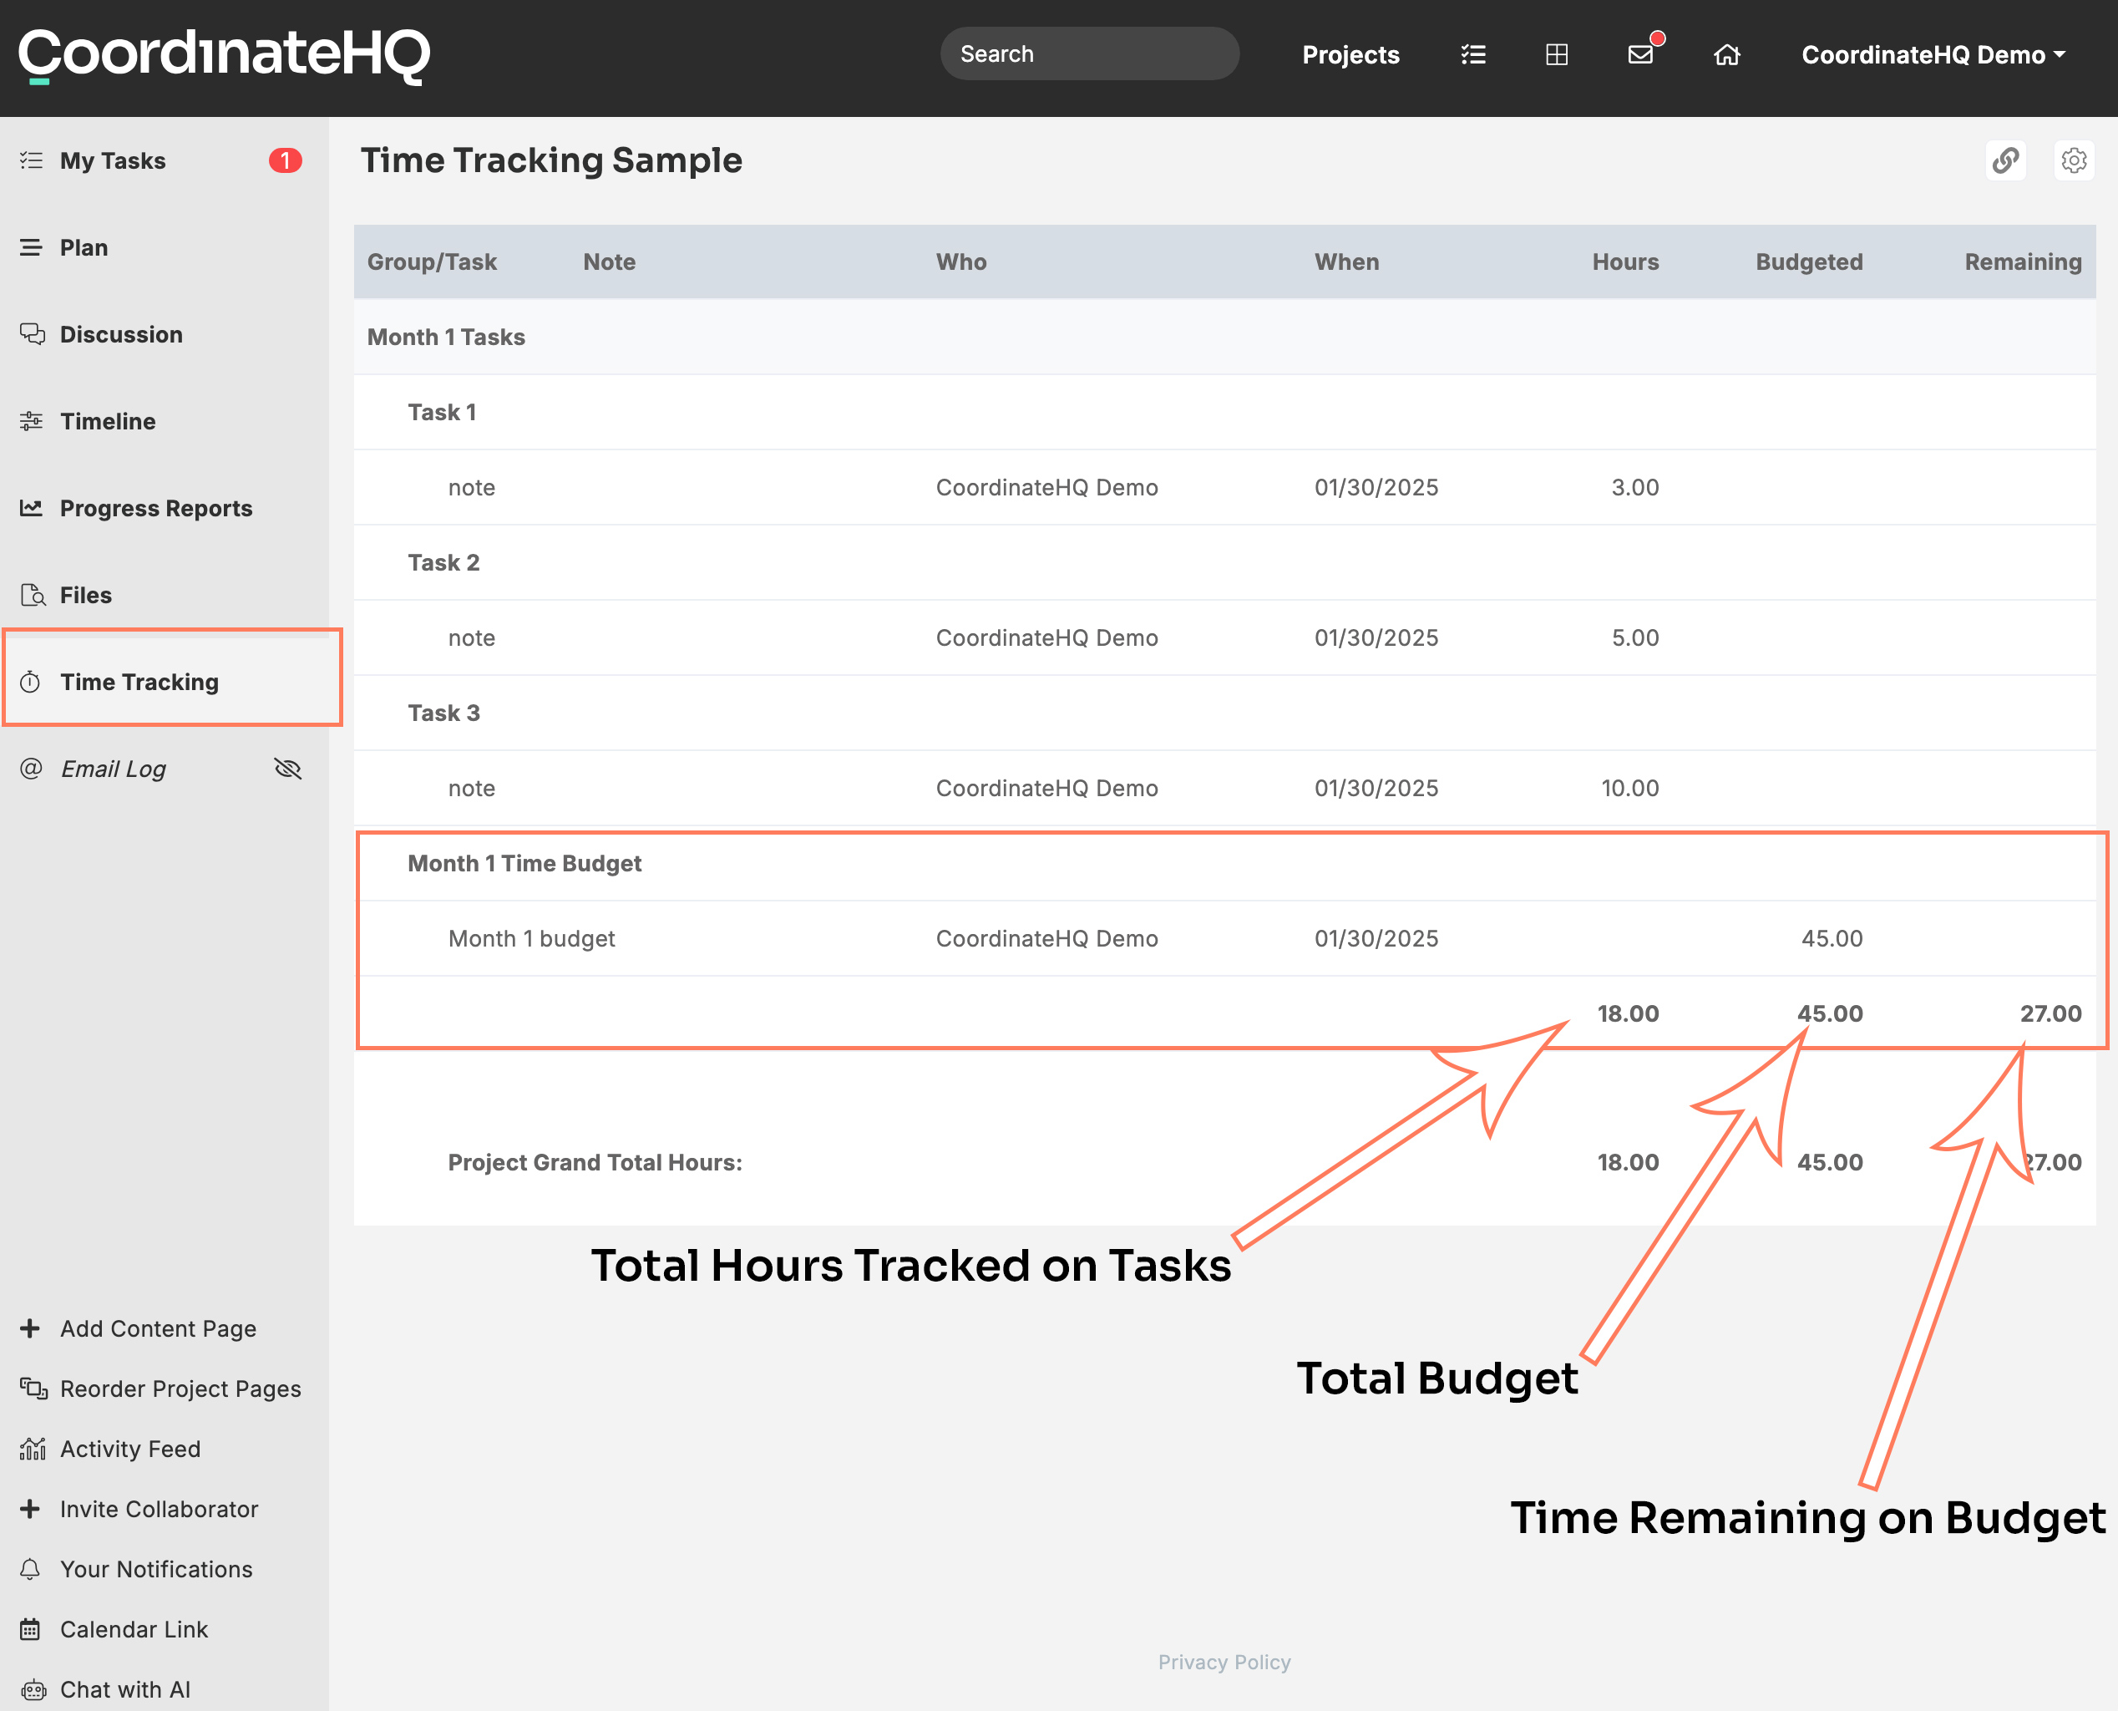Click the Activity Feed bar chart icon
2118x1711 pixels.
pyautogui.click(x=33, y=1449)
